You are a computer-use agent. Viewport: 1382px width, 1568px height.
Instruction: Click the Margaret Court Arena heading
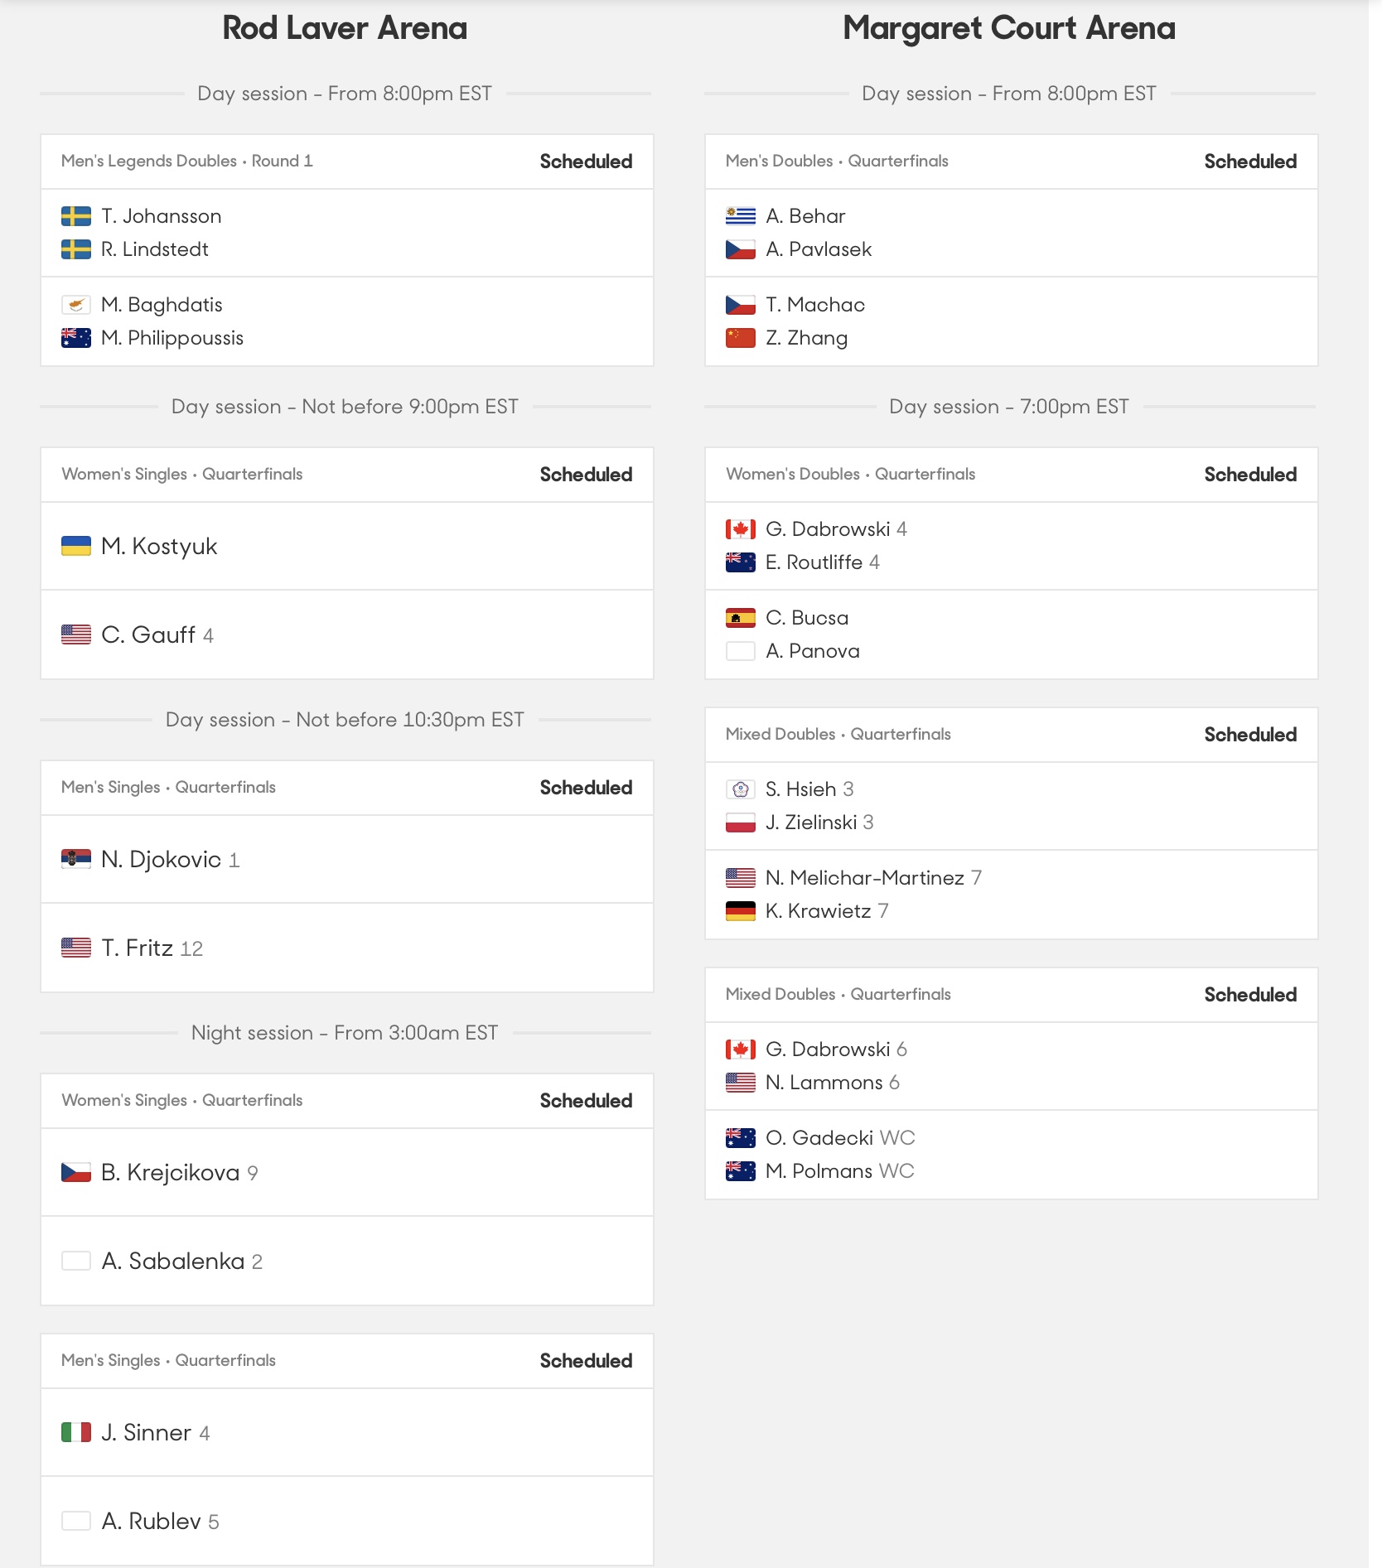pyautogui.click(x=1009, y=28)
